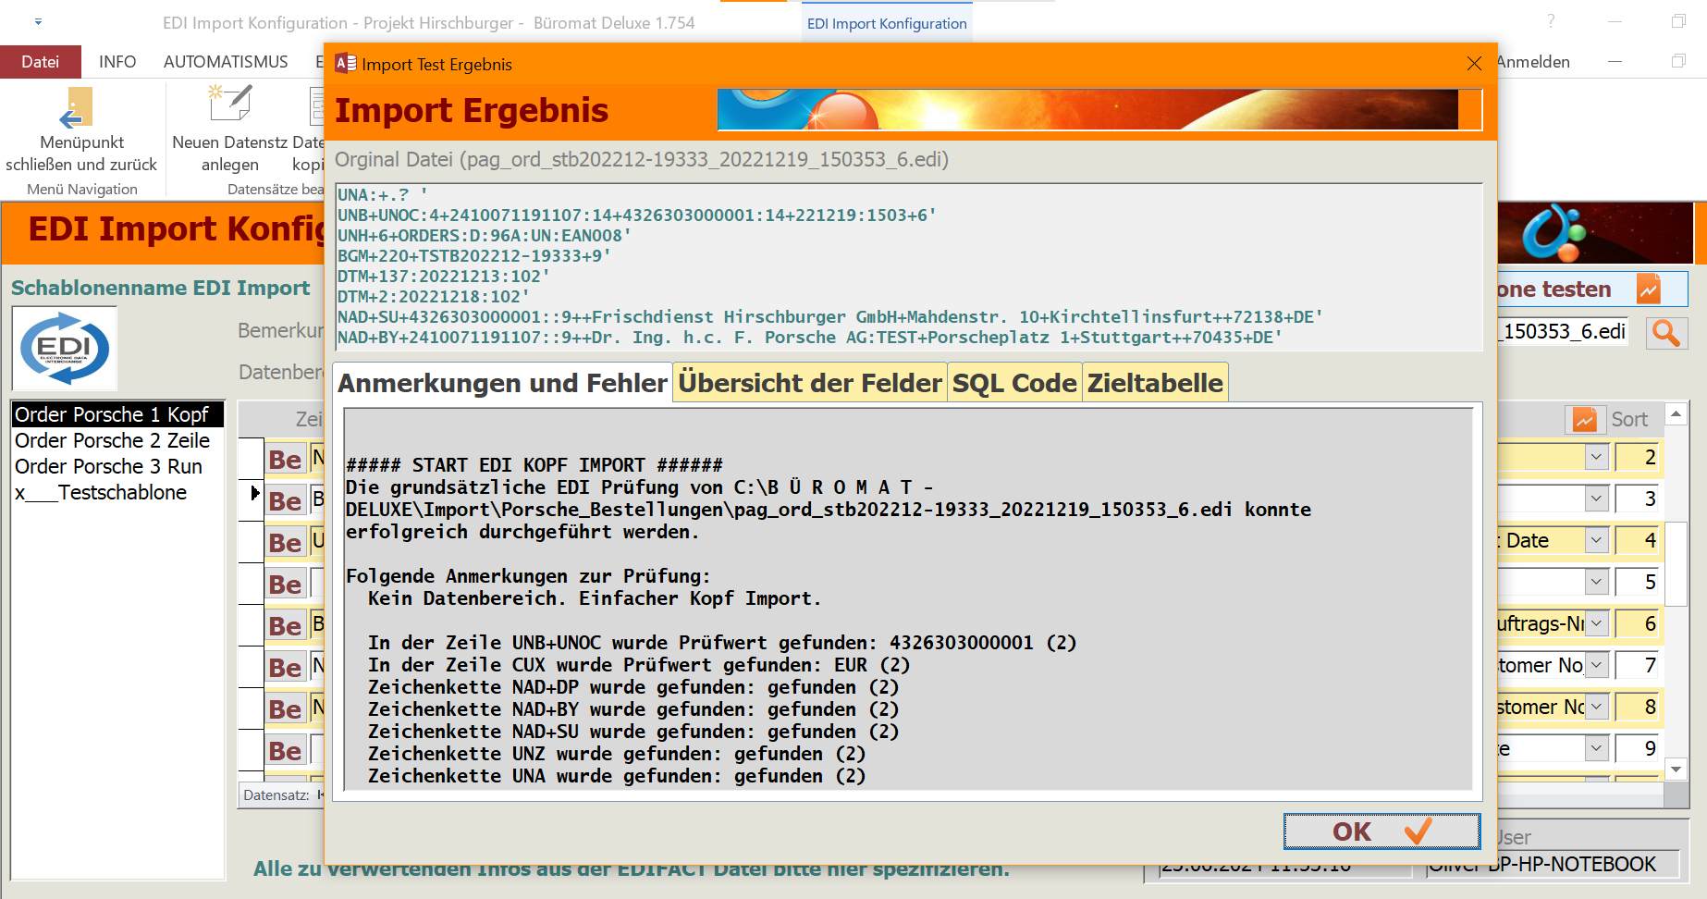Viewport: 1707px width, 899px height.
Task: Switch to the Übersicht der Felder tab
Action: [x=809, y=383]
